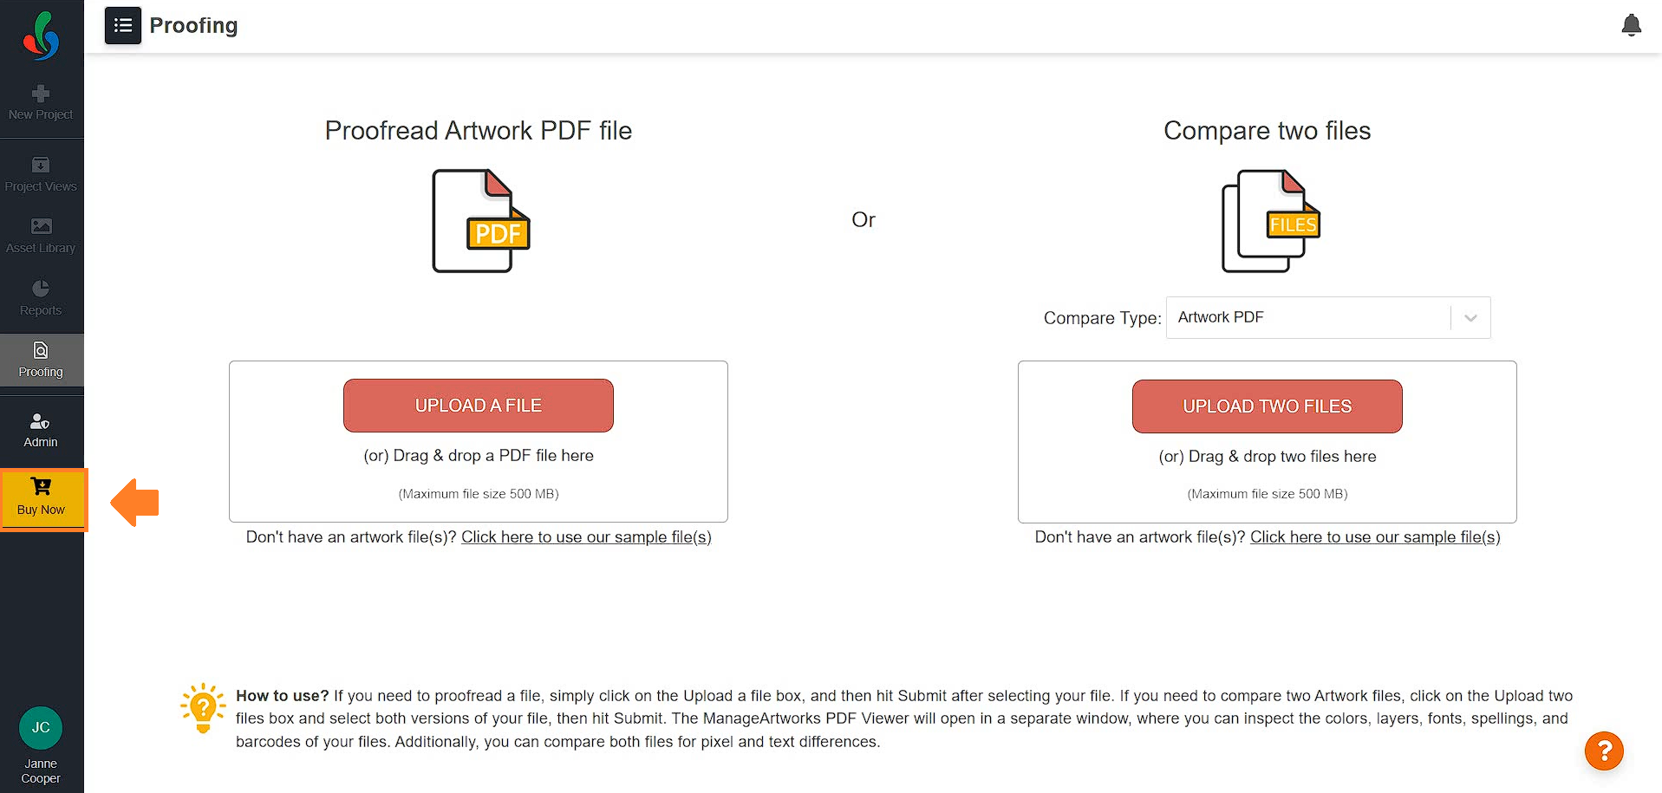Go to Reports in the sidebar
Viewport: 1662px width, 793px height.
click(x=41, y=298)
